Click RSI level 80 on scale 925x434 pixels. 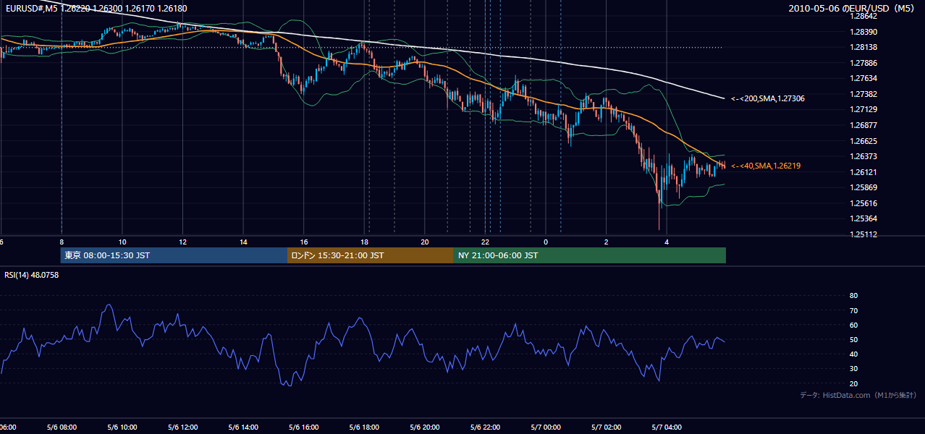tap(853, 296)
